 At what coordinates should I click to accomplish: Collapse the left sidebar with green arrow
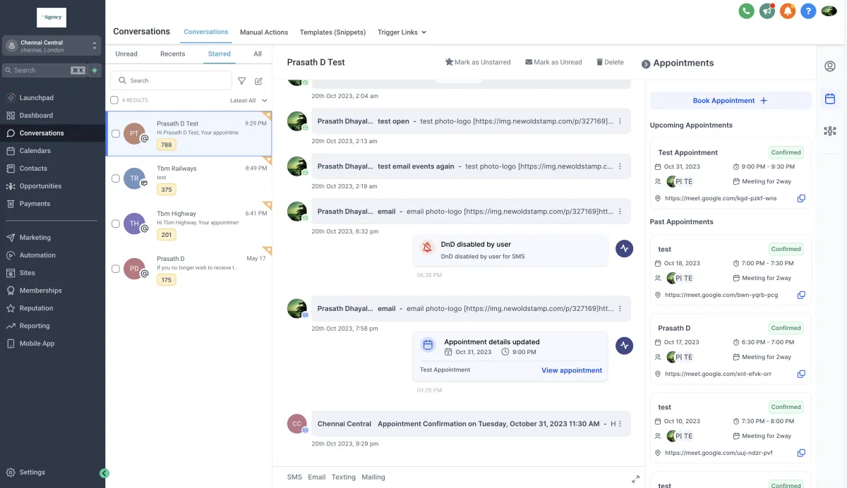click(x=104, y=473)
